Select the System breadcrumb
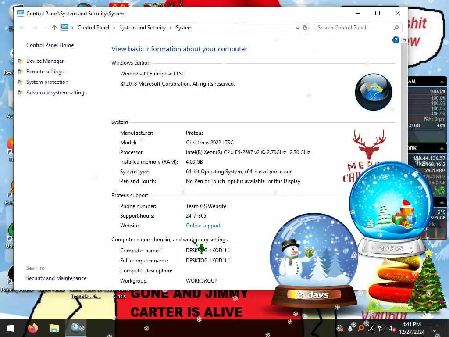 click(x=184, y=28)
